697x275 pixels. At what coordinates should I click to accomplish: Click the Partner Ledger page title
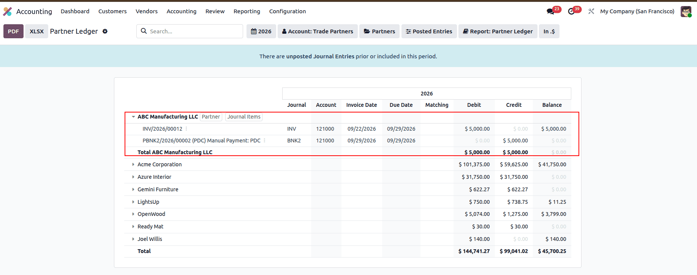coord(74,31)
